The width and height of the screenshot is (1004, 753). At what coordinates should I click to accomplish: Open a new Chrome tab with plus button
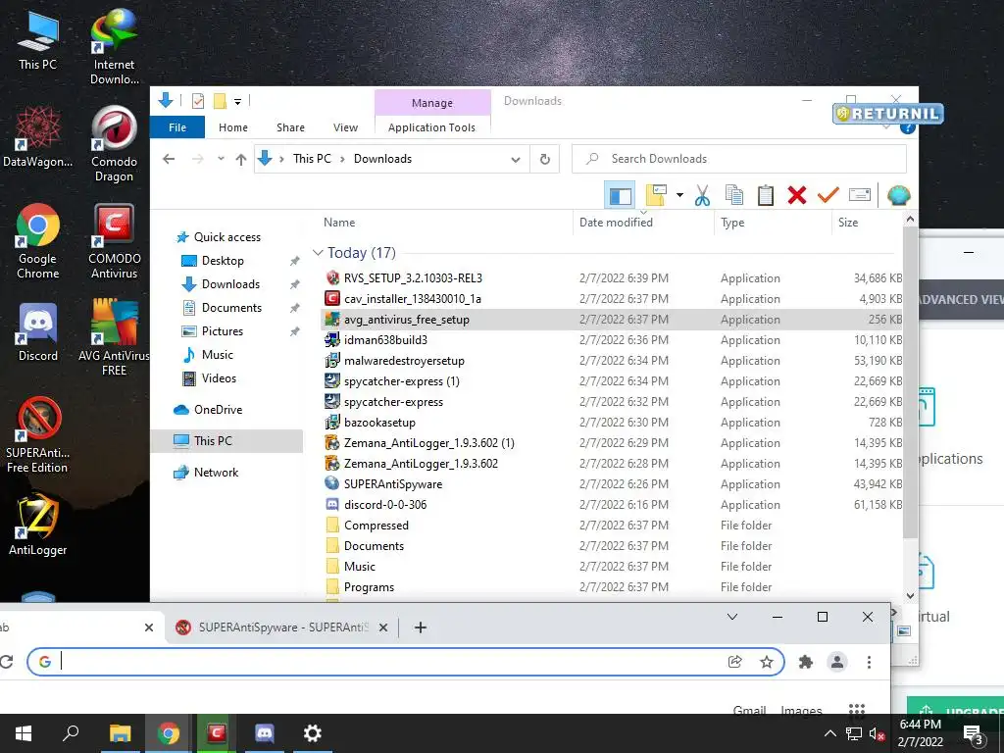pyautogui.click(x=420, y=627)
